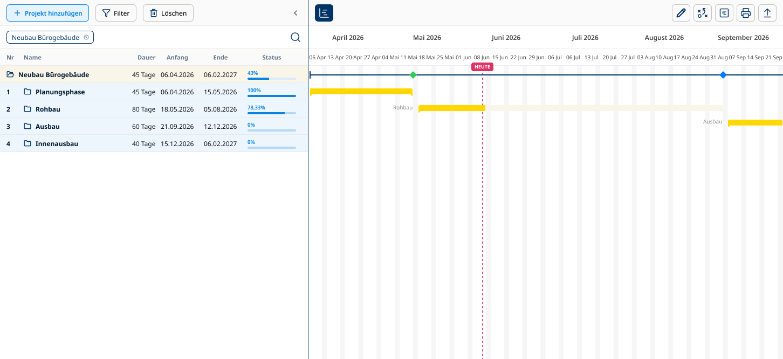Click the August 2026 month header
This screenshot has height=359, width=783.
(x=664, y=38)
